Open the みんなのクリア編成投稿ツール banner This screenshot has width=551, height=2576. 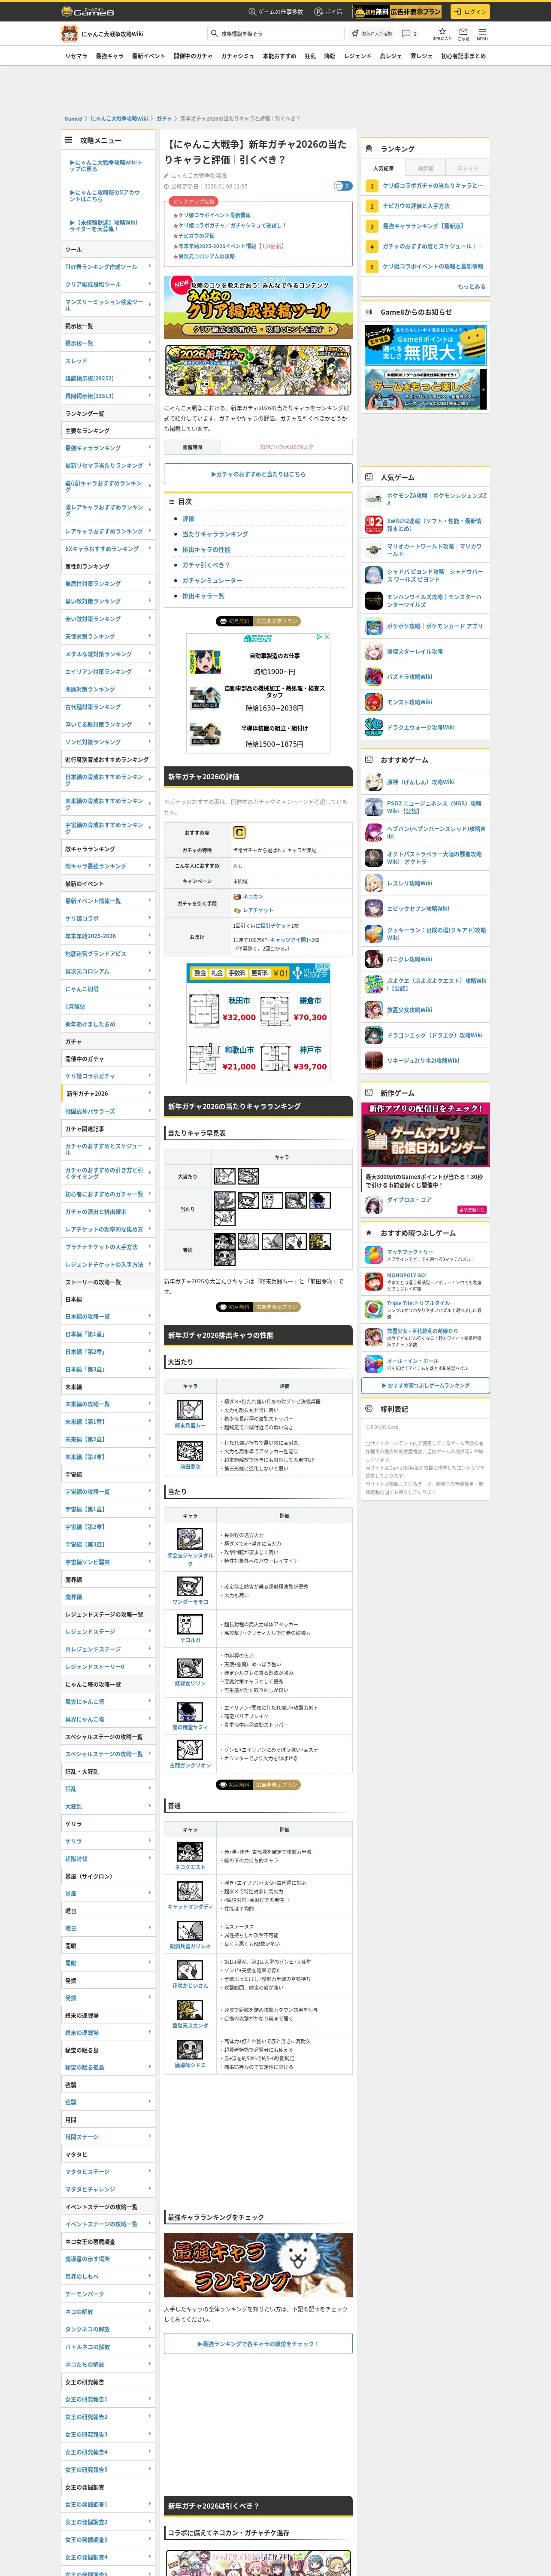click(x=258, y=307)
